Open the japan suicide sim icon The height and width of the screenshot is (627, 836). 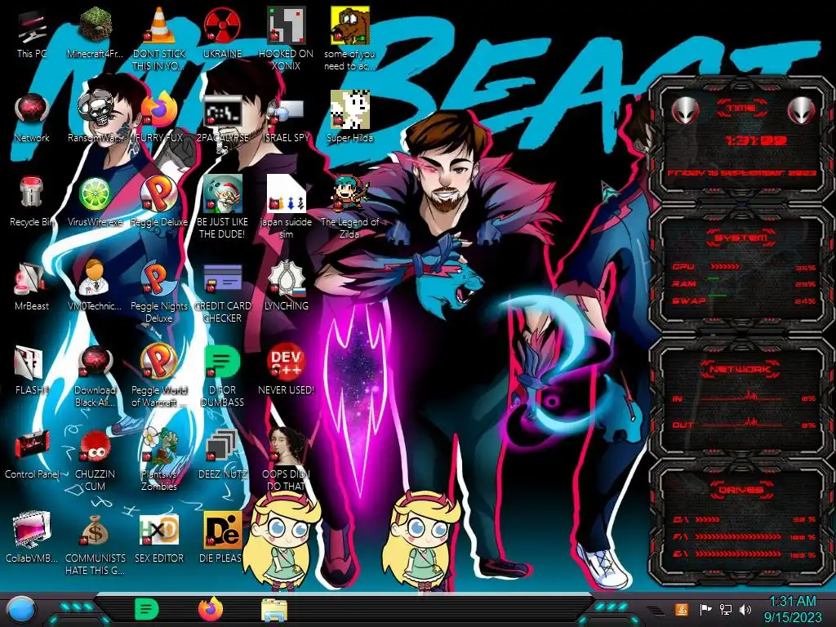tap(286, 207)
